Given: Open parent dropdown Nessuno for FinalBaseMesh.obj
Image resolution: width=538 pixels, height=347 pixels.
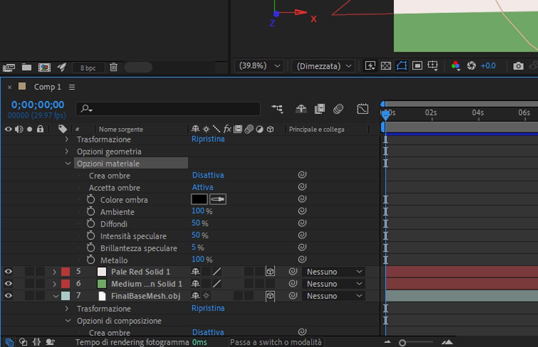Looking at the screenshot, I should 334,296.
